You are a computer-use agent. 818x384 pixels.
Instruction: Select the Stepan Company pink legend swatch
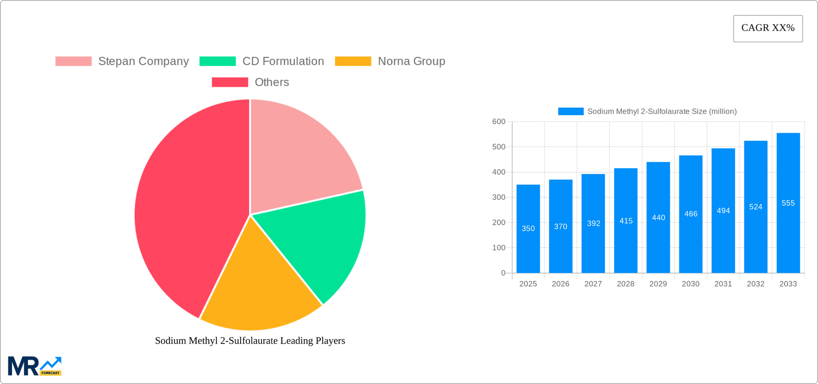tap(73, 61)
